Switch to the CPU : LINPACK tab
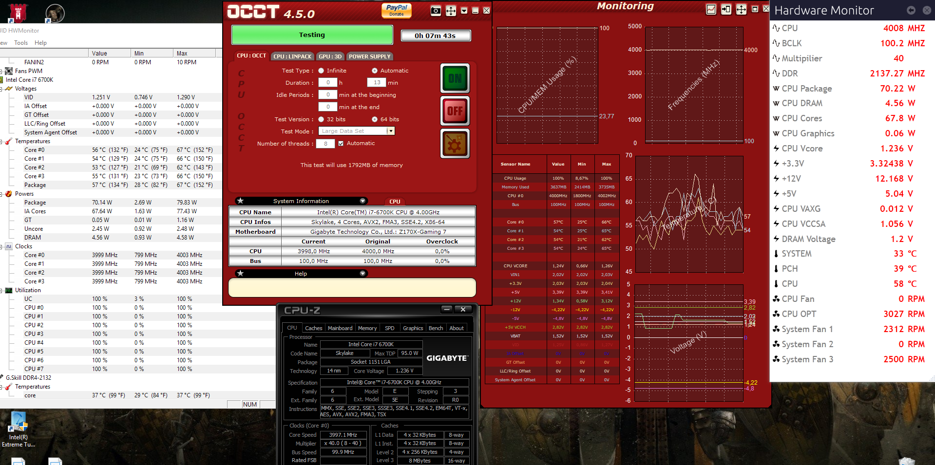 (x=292, y=56)
